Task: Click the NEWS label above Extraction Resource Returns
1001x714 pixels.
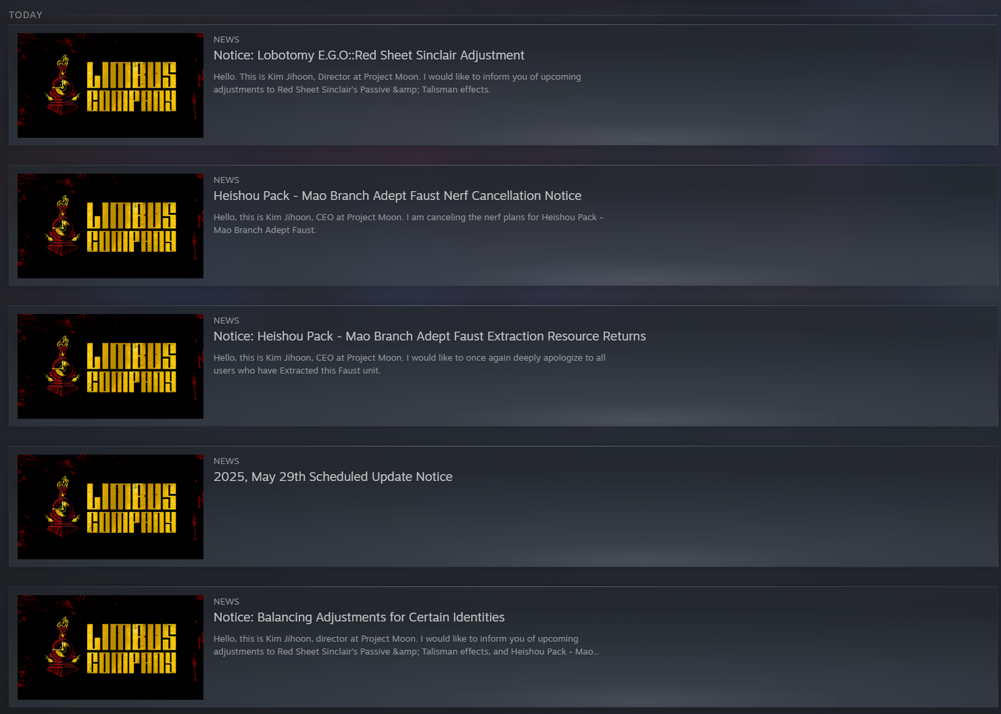Action: tap(226, 321)
